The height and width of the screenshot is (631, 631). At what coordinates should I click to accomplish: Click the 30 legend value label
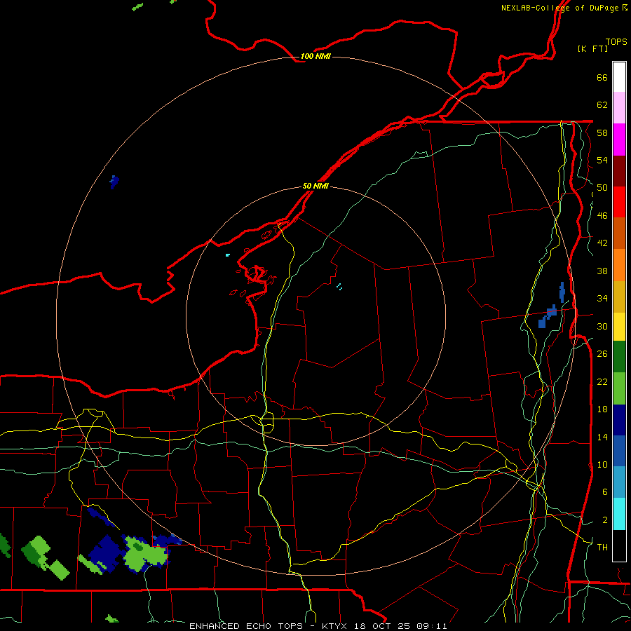(602, 326)
